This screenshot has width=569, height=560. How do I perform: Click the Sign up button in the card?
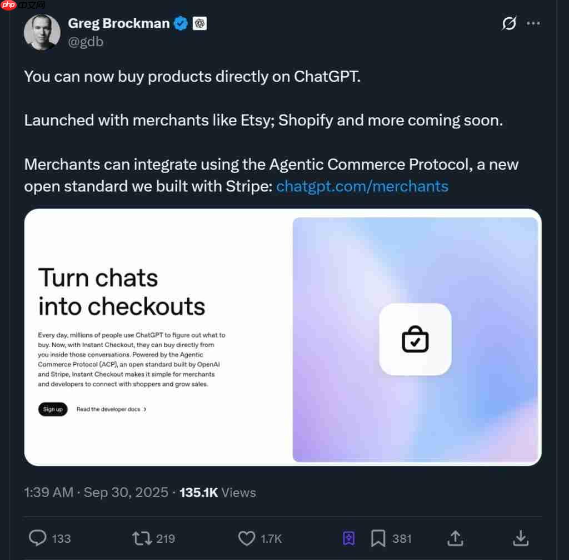point(53,409)
